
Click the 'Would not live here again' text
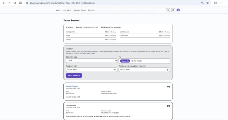coord(110,113)
